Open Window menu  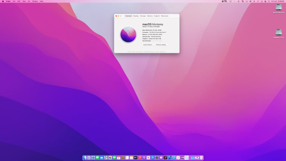tap(35, 1)
